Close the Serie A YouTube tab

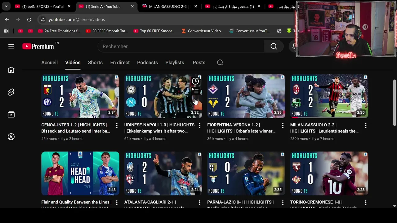132,6
